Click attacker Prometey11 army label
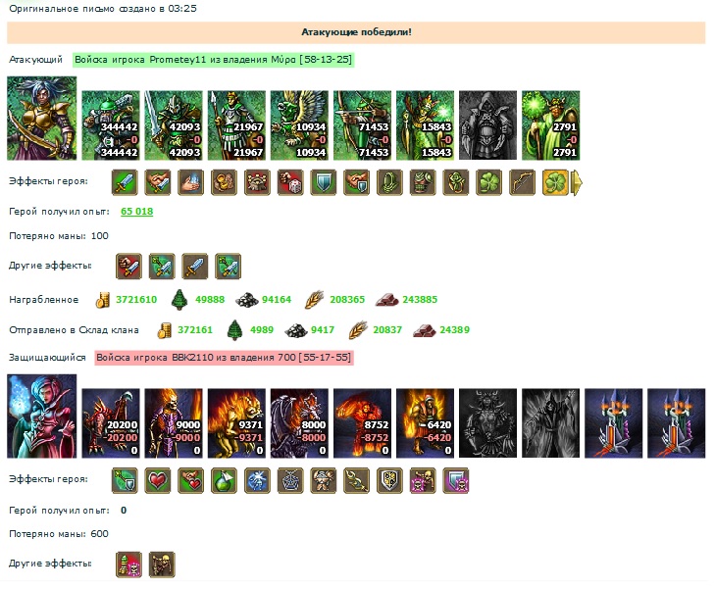This screenshot has height=589, width=715. [x=214, y=60]
